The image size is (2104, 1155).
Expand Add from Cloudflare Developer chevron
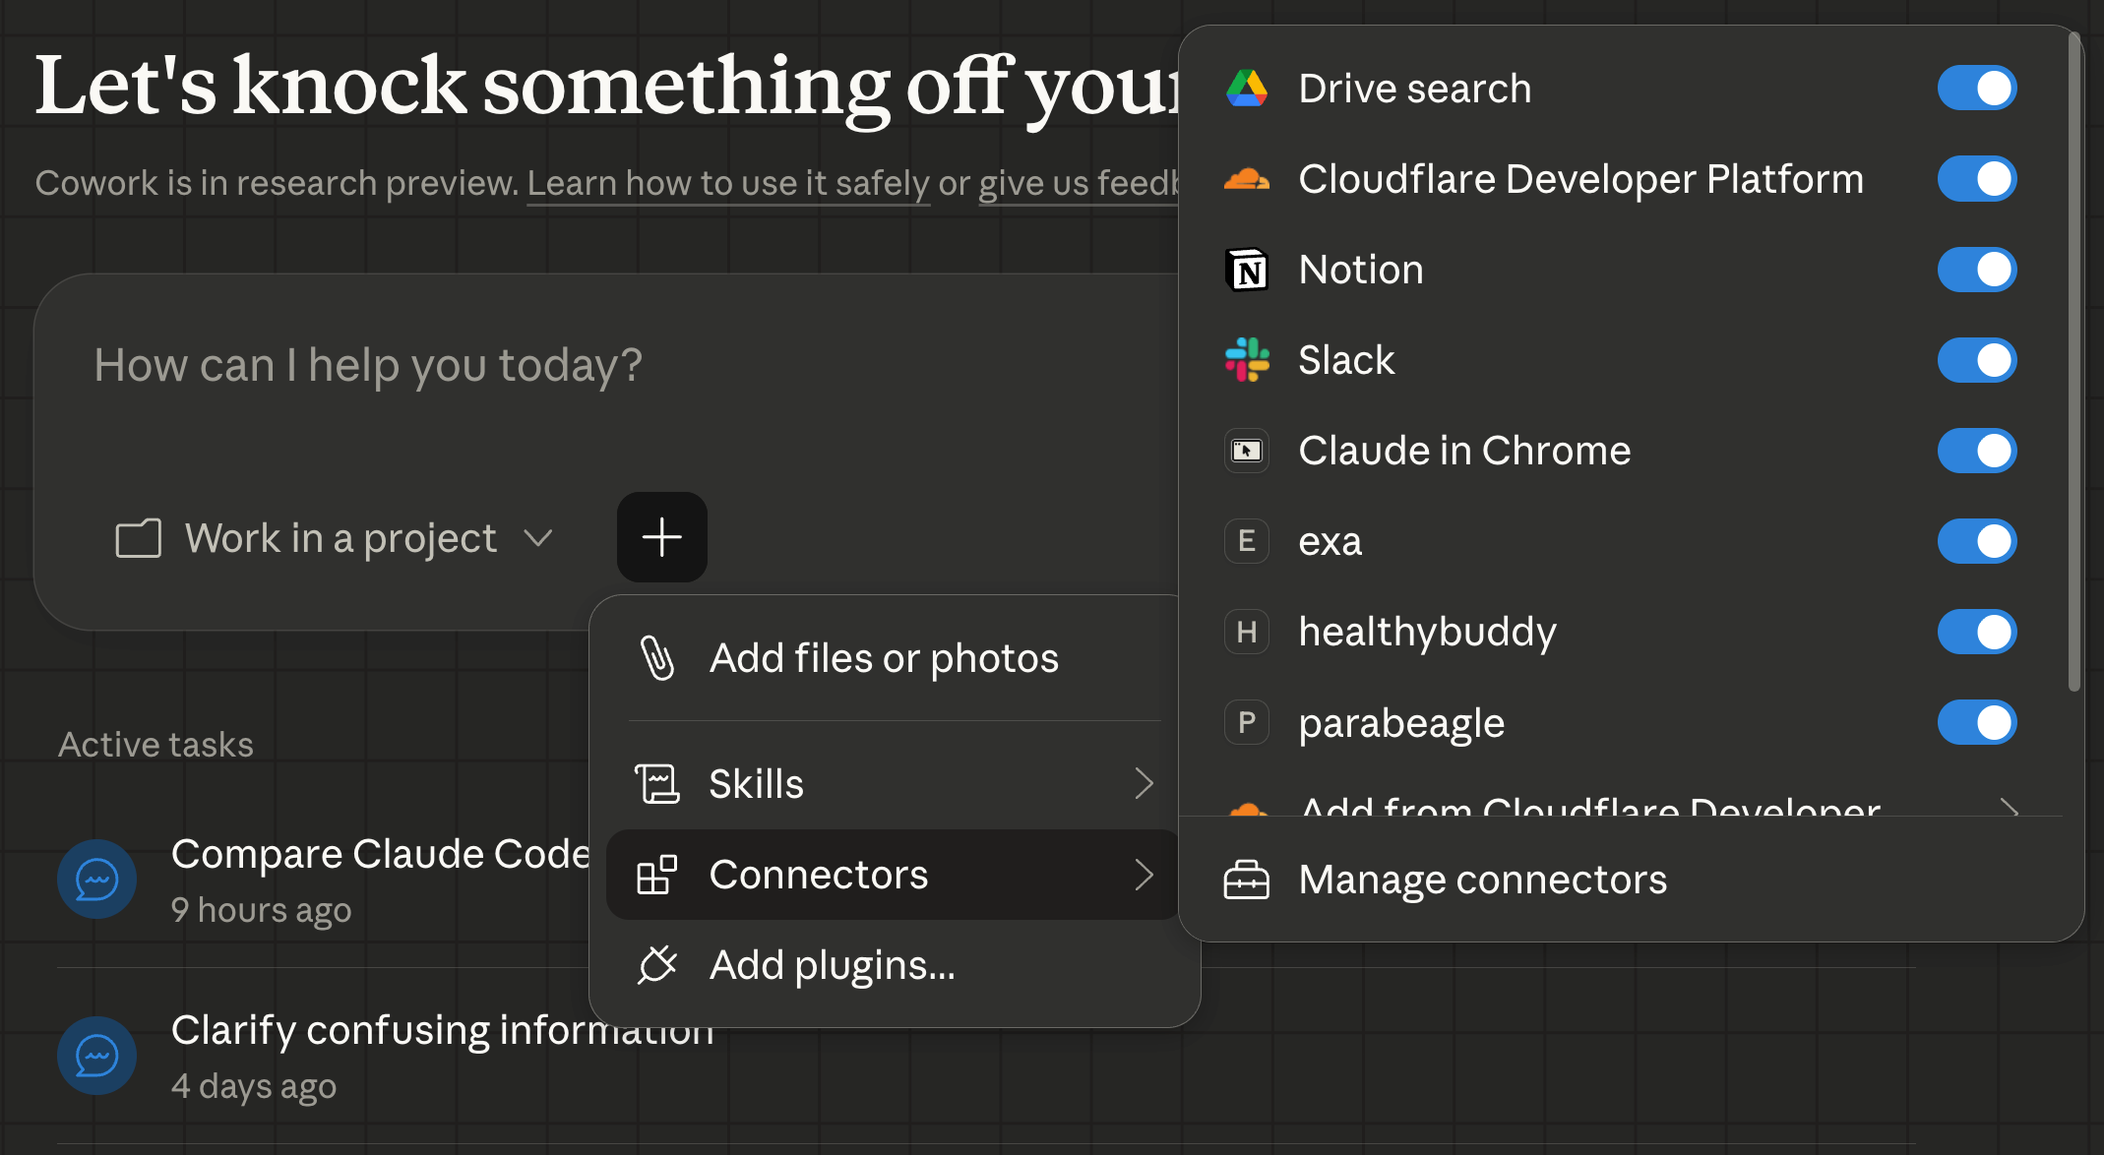[x=2009, y=808]
